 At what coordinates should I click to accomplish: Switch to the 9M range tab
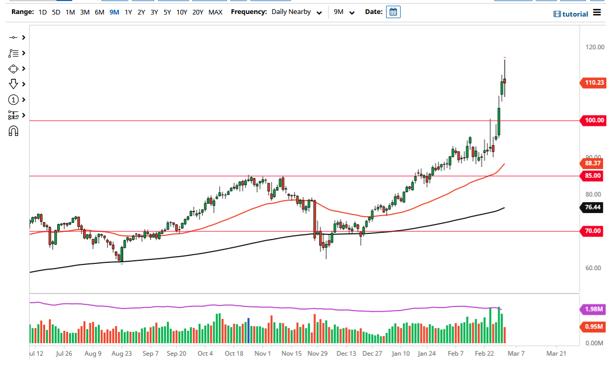coord(114,12)
